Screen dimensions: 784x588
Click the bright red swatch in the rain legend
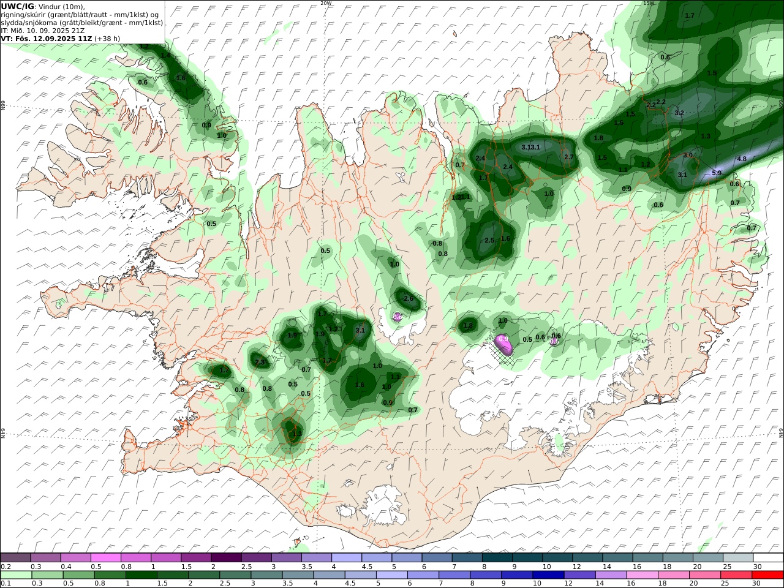[768, 575]
